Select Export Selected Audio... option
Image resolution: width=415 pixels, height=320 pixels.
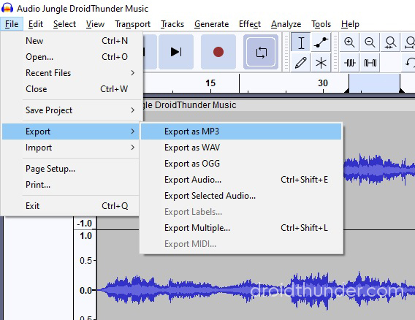pyautogui.click(x=241, y=196)
